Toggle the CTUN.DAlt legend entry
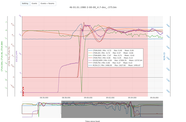The width and height of the screenshot is (186, 122). [115, 51]
